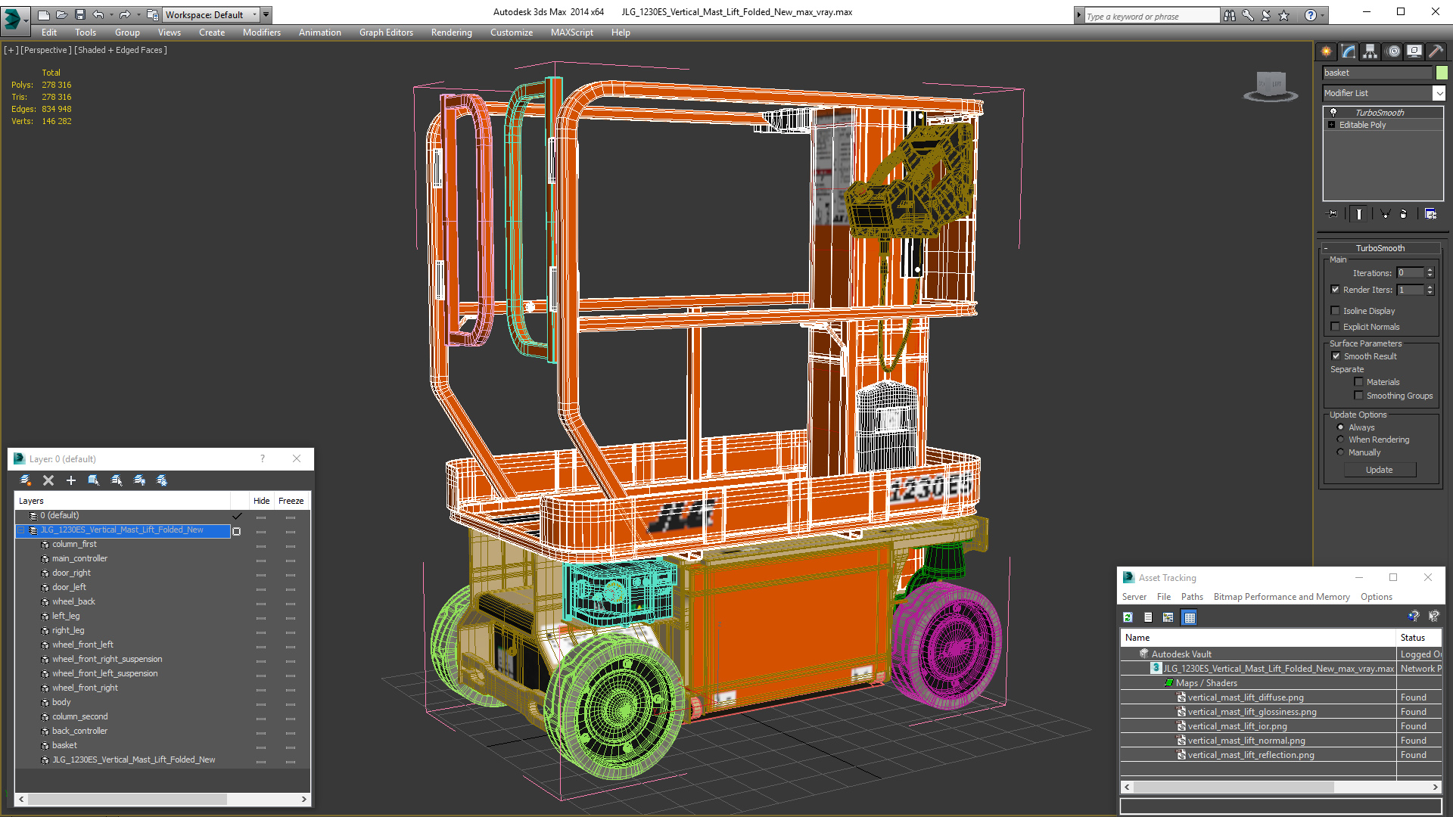This screenshot has height=817, width=1453.
Task: Open Bitmap Performance and Memory menu
Action: coord(1281,597)
